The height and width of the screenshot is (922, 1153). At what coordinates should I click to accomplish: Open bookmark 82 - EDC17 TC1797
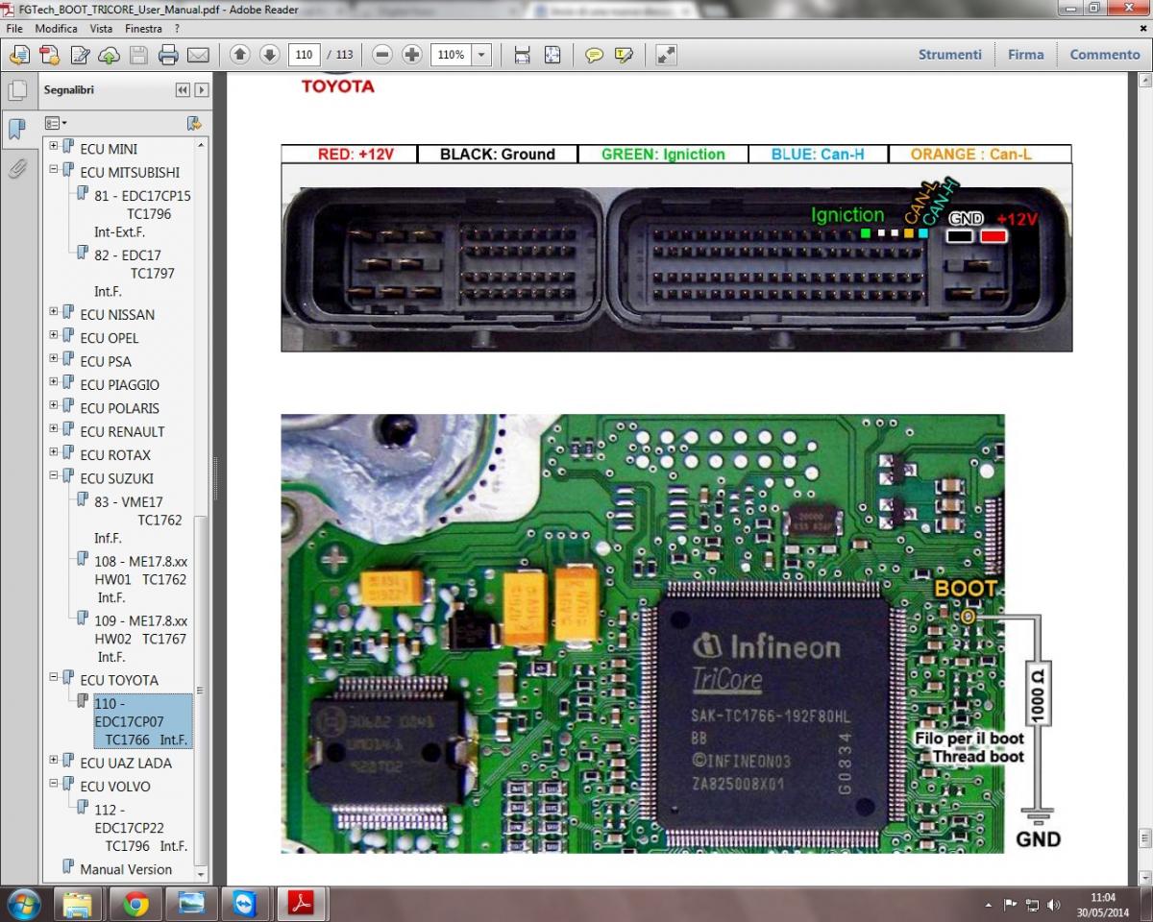click(x=135, y=273)
